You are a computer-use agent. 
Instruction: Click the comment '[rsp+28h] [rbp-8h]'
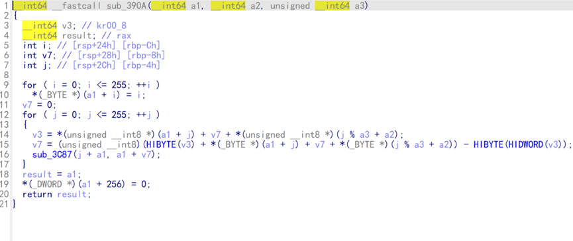tap(122, 56)
